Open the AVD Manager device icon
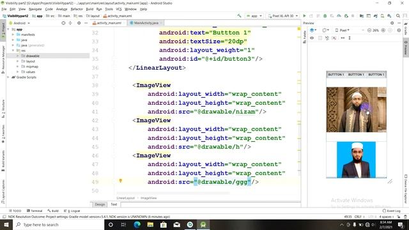The height and width of the screenshot is (230, 409). click(382, 16)
